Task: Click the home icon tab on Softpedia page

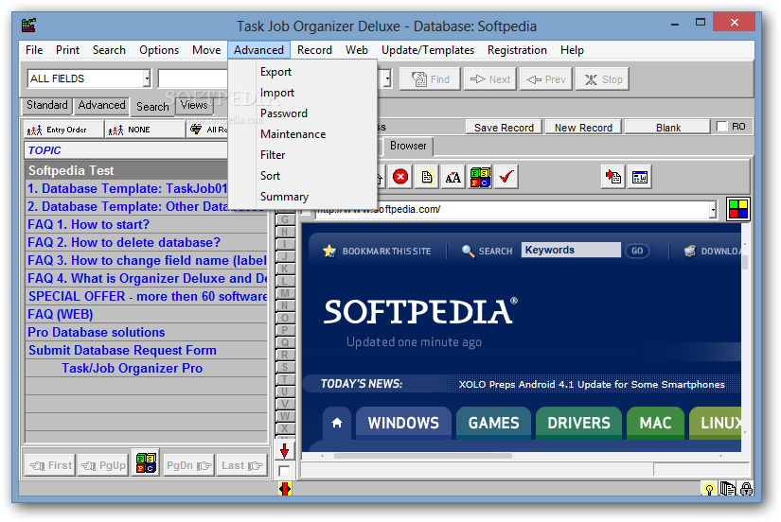Action: click(x=337, y=423)
